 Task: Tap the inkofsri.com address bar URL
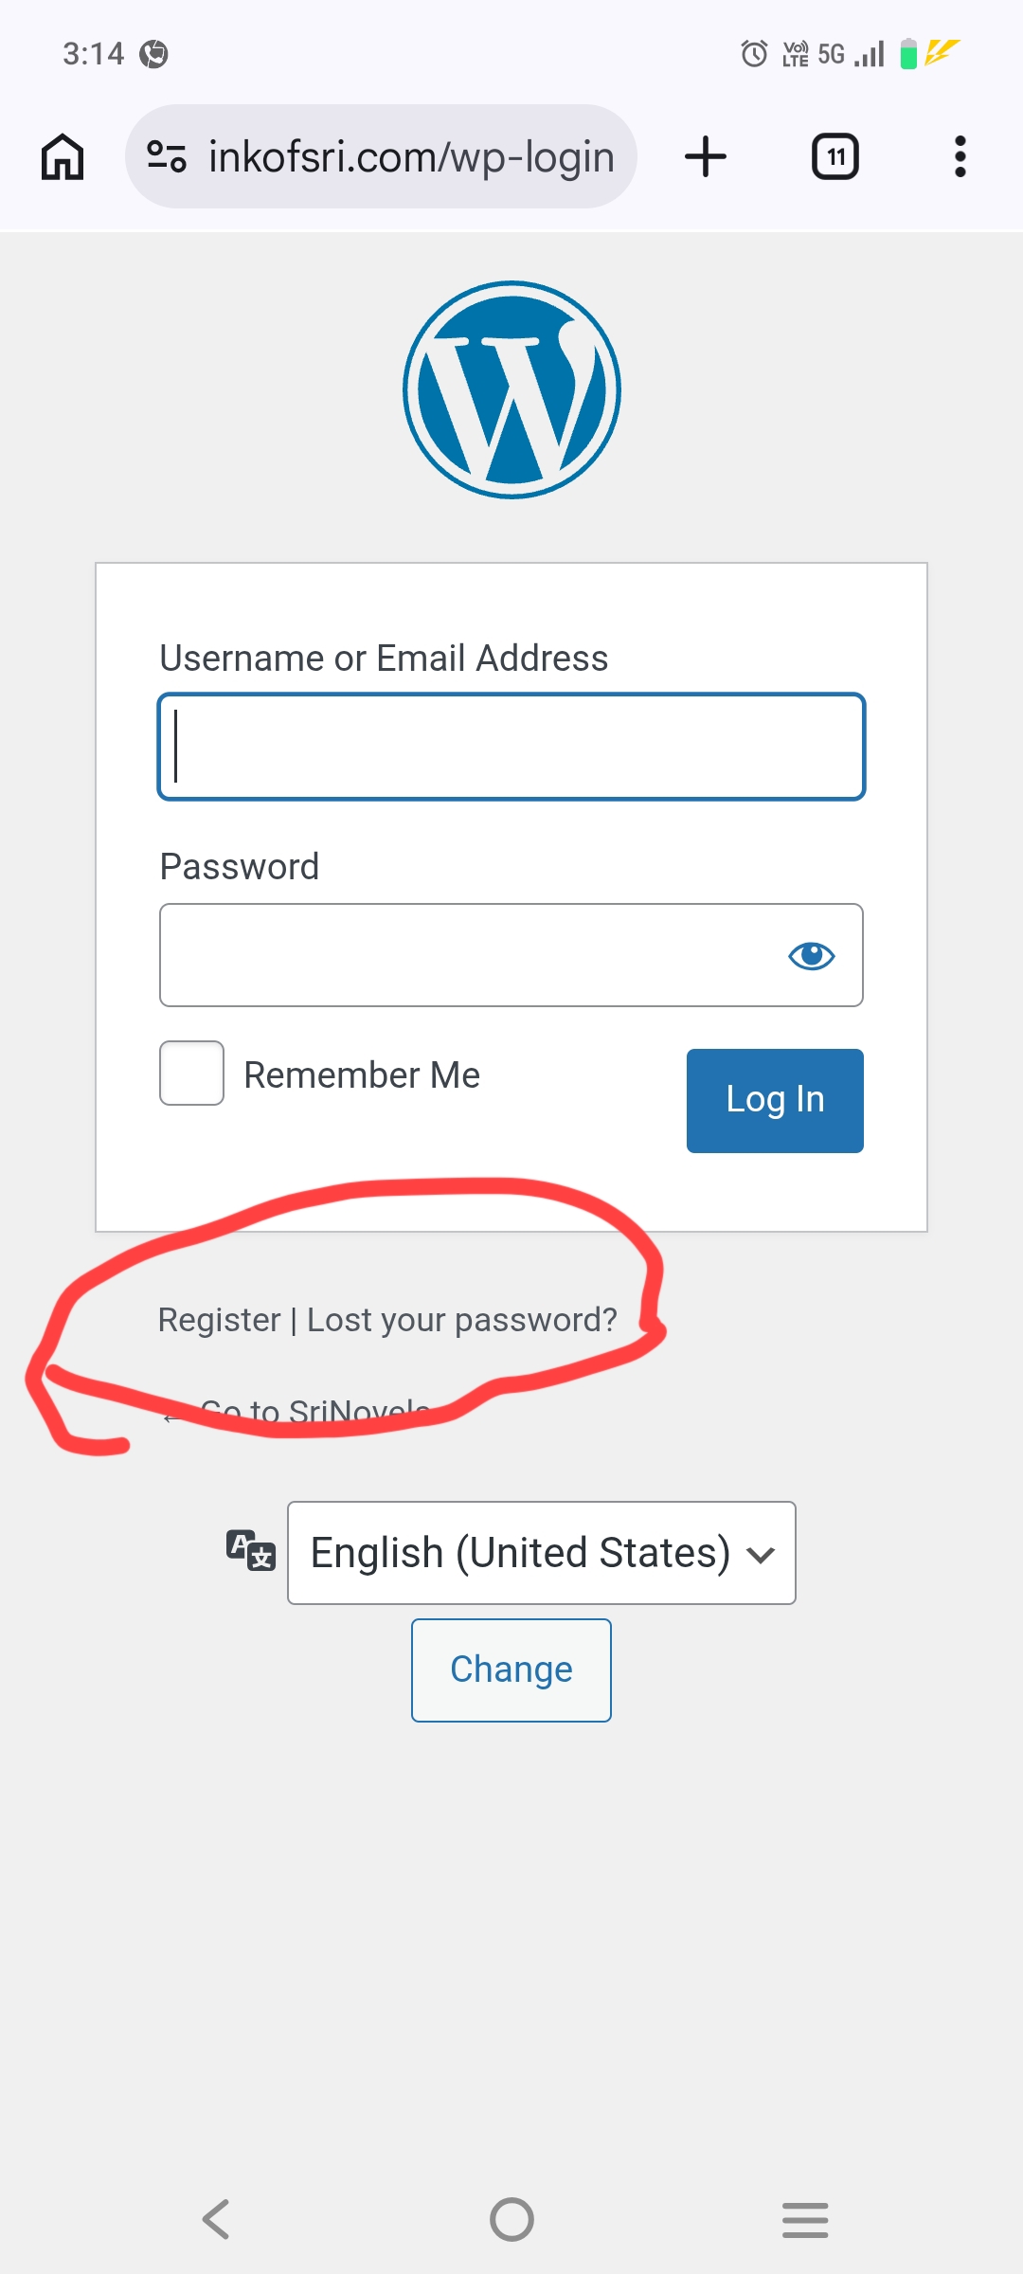411,156
